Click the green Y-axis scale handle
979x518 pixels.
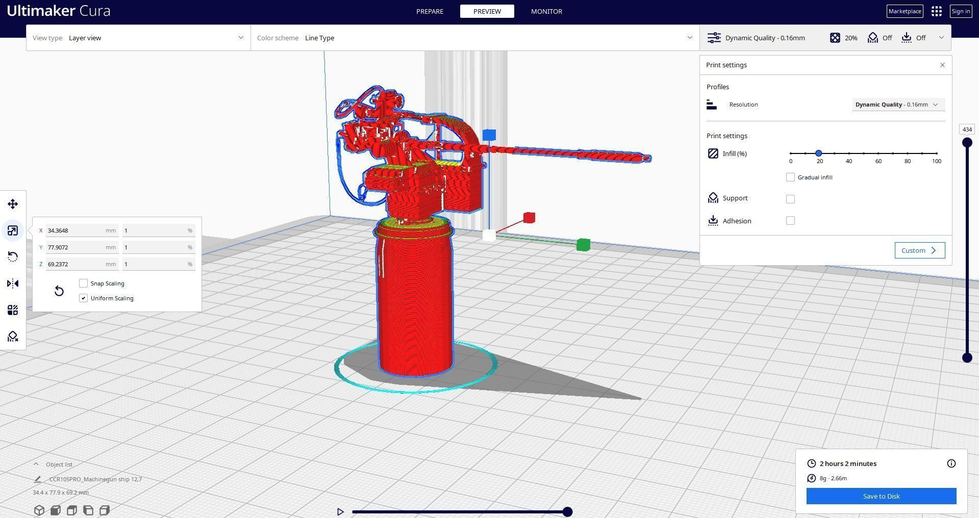click(x=583, y=245)
